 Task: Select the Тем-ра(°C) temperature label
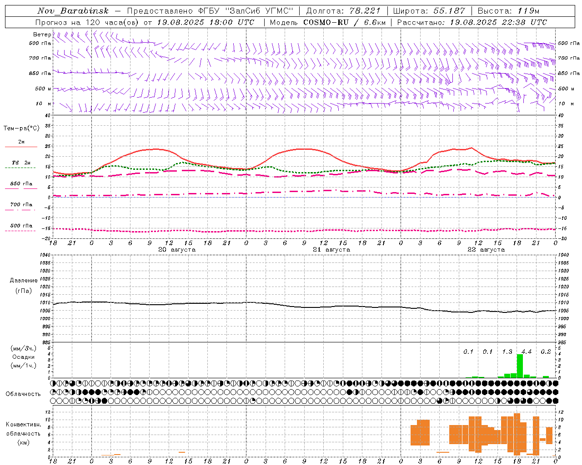pyautogui.click(x=21, y=129)
